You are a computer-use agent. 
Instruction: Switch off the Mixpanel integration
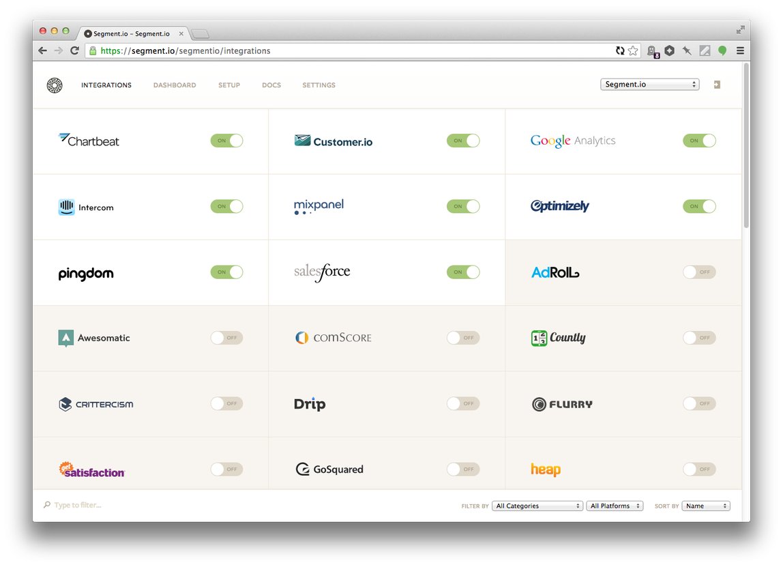(463, 206)
